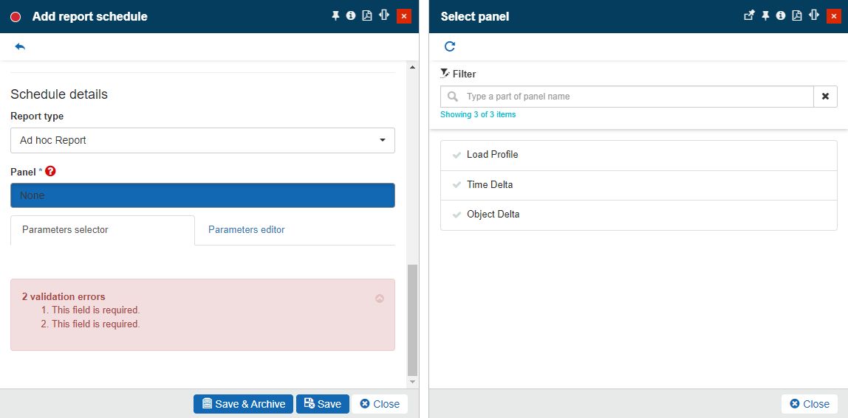Open info for Add report schedule panel
This screenshot has width=848, height=418.
click(x=351, y=15)
